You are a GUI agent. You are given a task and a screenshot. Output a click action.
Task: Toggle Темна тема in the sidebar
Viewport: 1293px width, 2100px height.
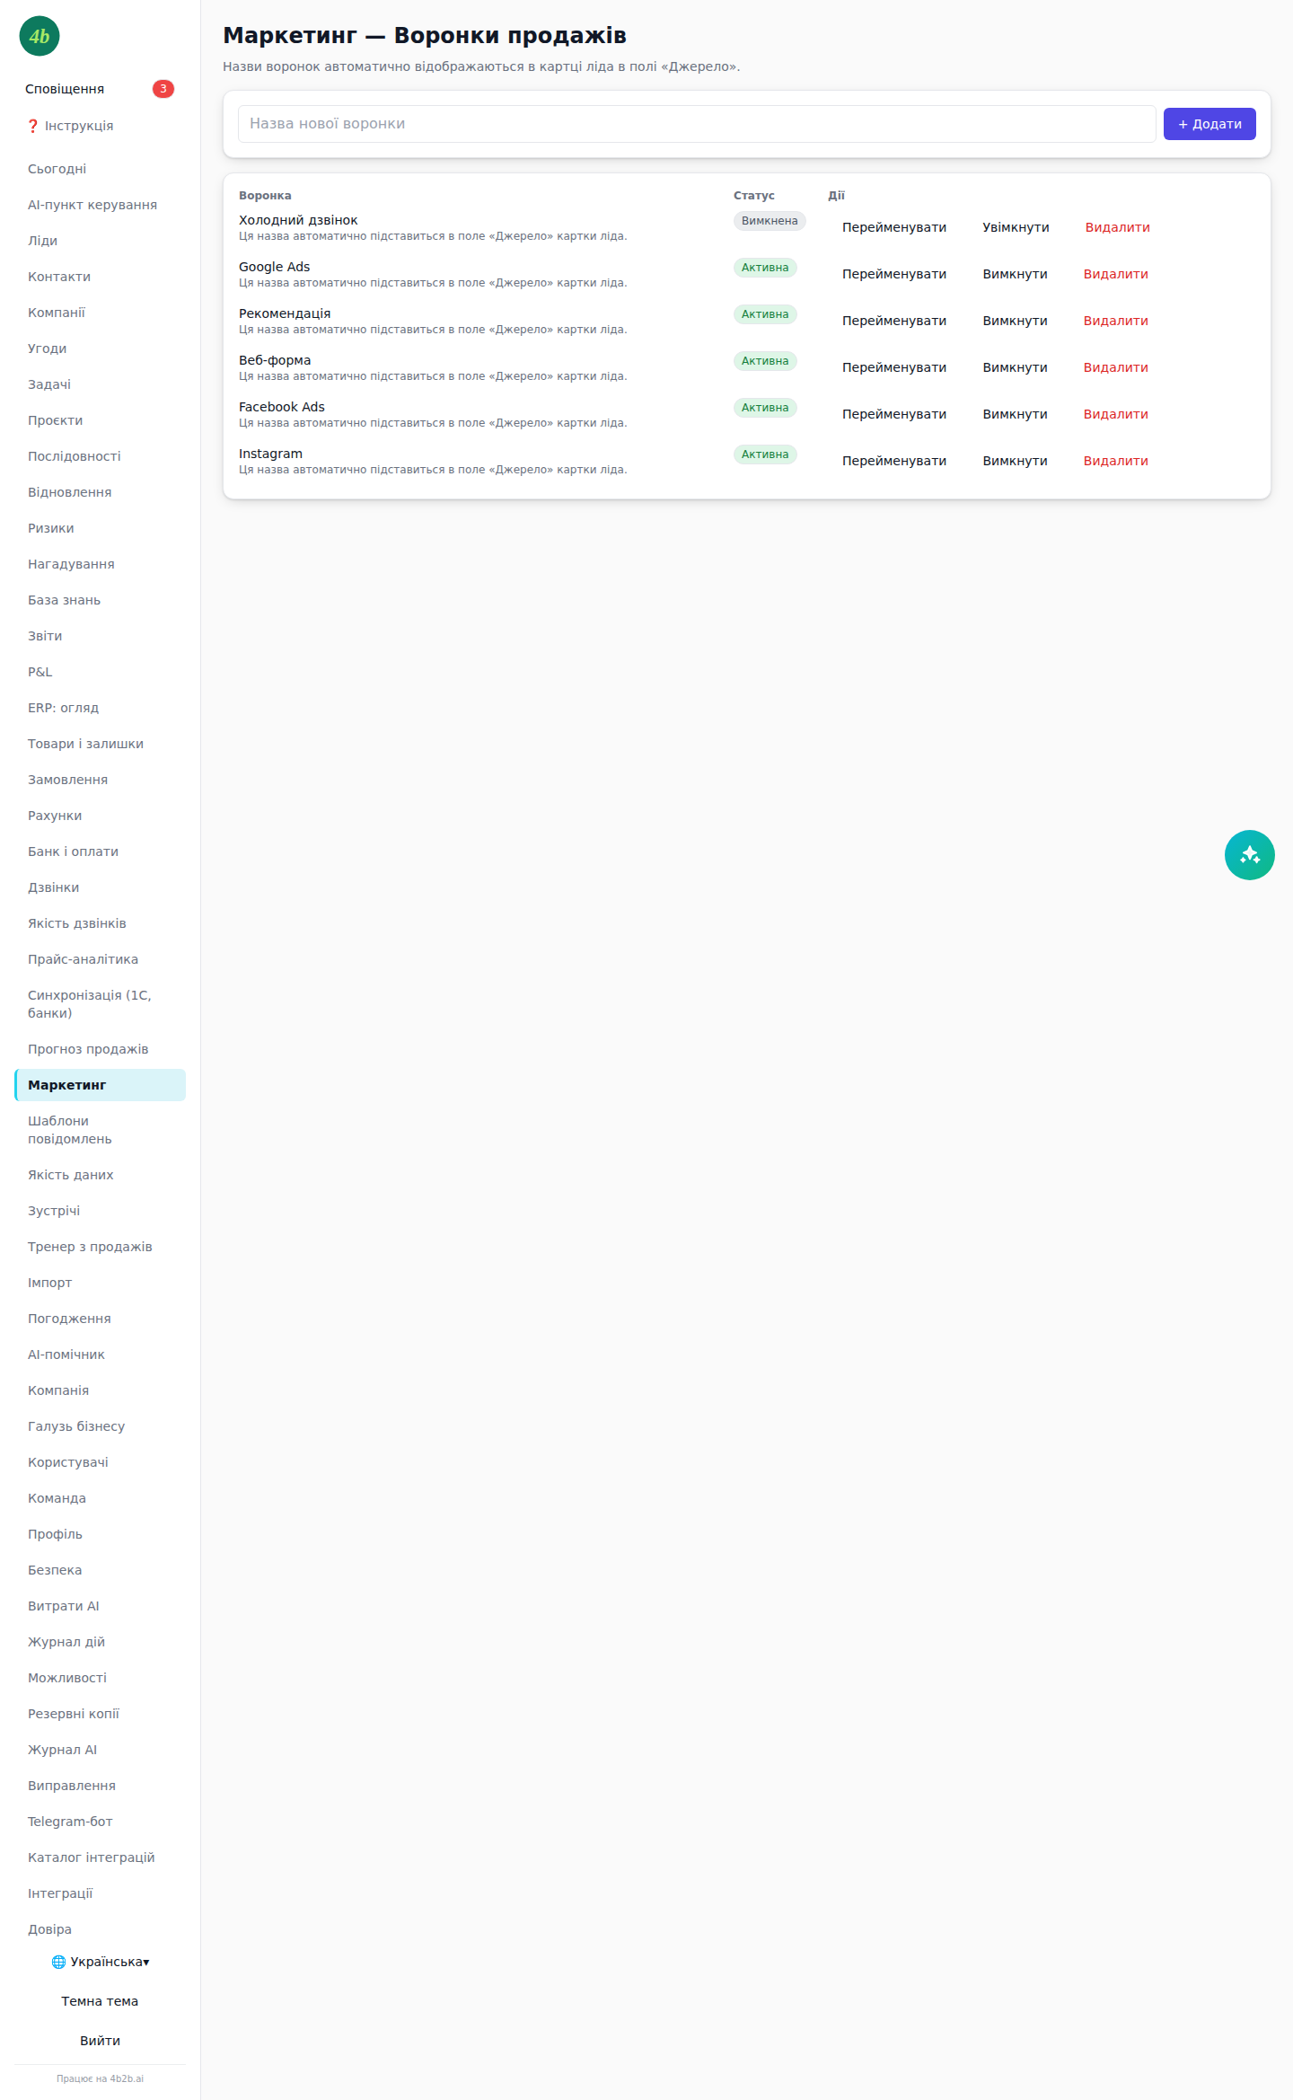pos(100,2001)
